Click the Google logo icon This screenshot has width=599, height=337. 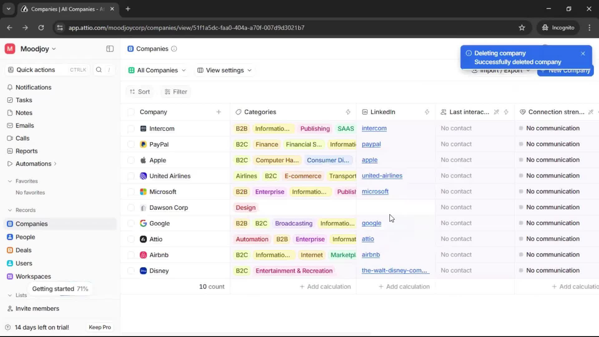pyautogui.click(x=143, y=223)
